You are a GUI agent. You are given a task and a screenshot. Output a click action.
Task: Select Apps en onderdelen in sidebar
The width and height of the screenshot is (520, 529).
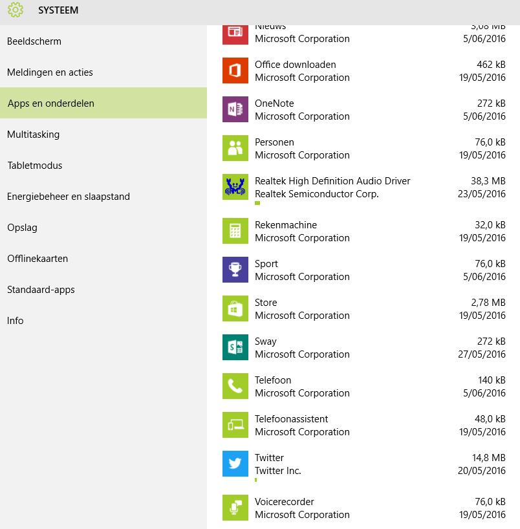(x=103, y=103)
